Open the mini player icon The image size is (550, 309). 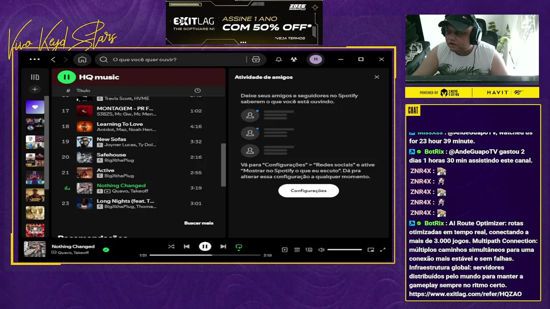coord(371,250)
